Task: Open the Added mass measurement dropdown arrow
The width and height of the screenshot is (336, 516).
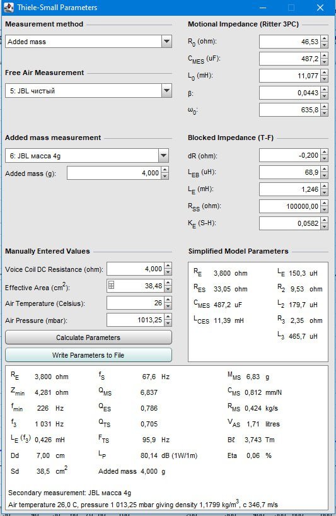Action: point(163,156)
